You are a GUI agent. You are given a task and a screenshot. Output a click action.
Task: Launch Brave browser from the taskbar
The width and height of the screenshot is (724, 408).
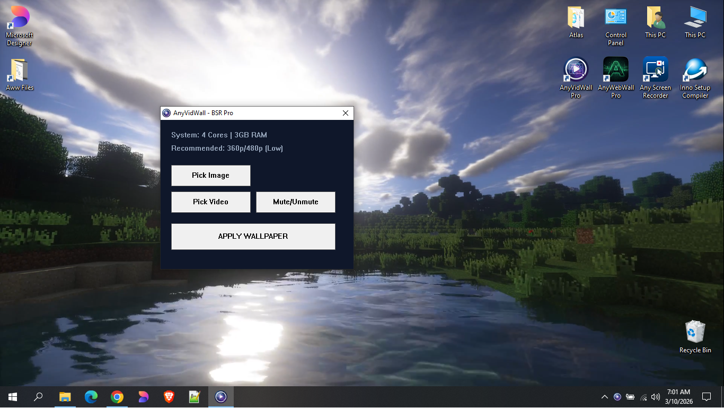[169, 396]
